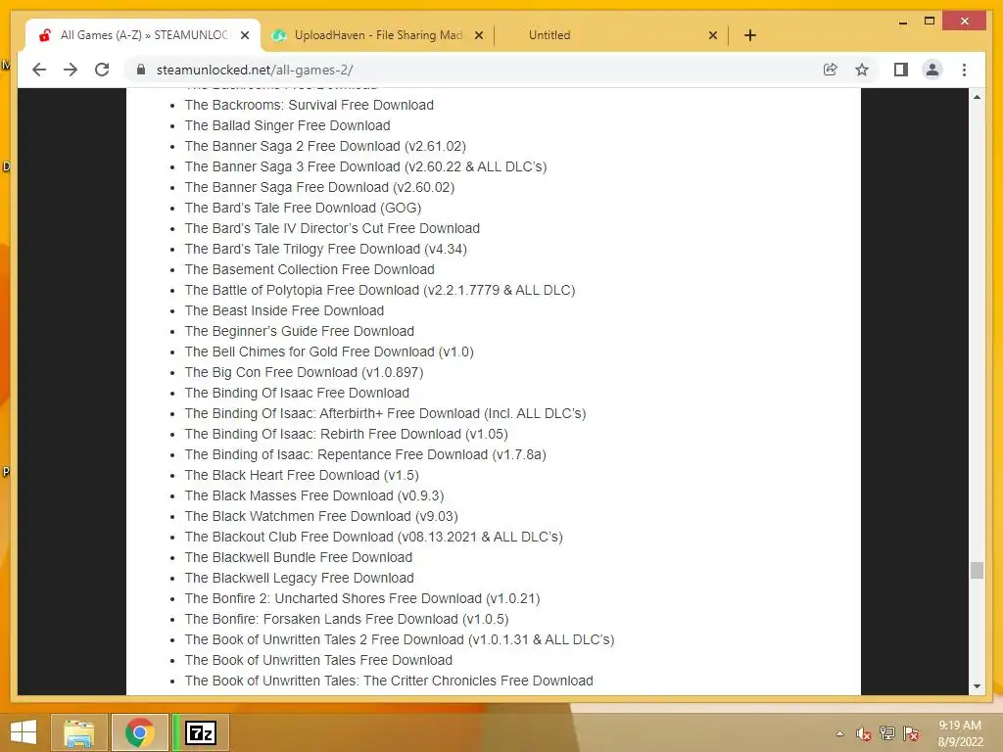Open the Action Center flag icon
This screenshot has height=752, width=1003.
click(x=911, y=733)
